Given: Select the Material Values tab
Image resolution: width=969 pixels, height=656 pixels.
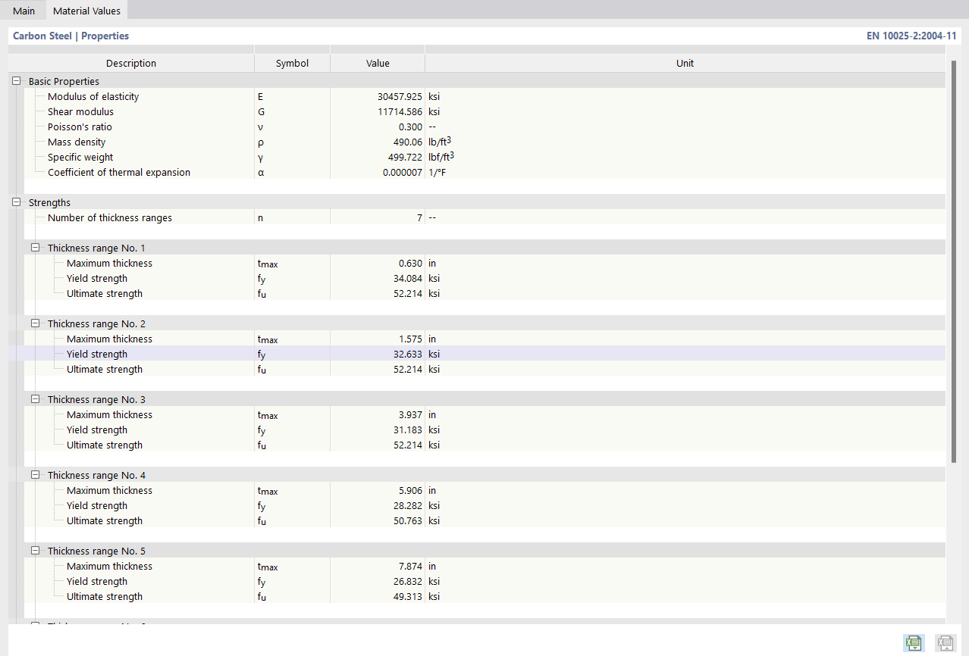Looking at the screenshot, I should pyautogui.click(x=86, y=11).
